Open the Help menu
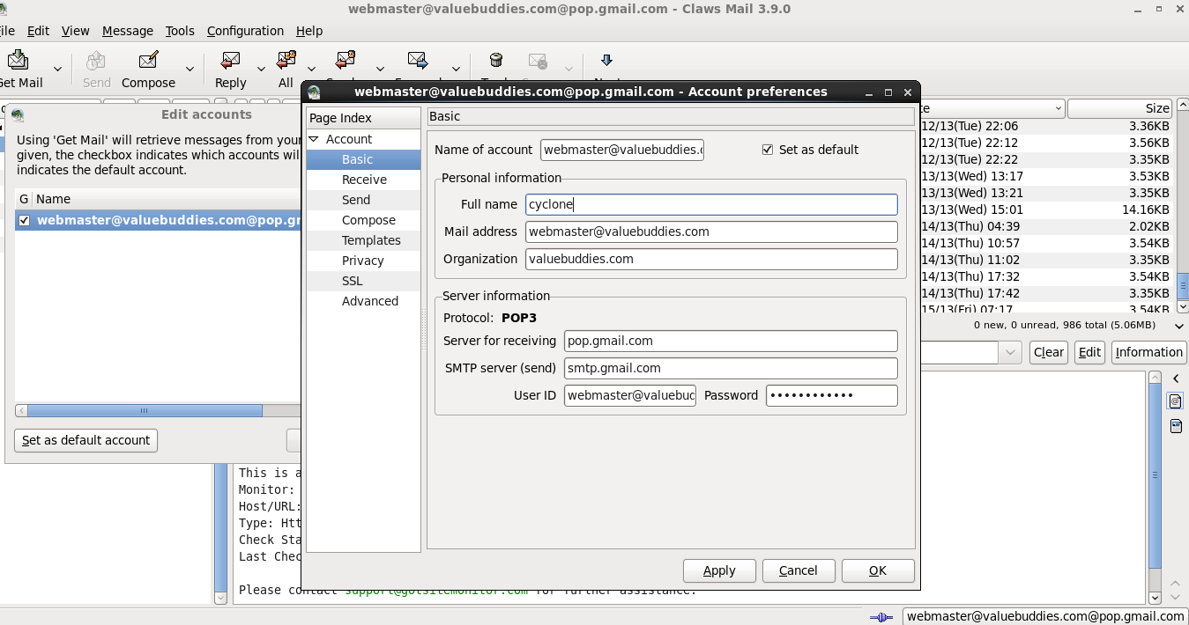Viewport: 1189px width, 625px height. tap(309, 31)
